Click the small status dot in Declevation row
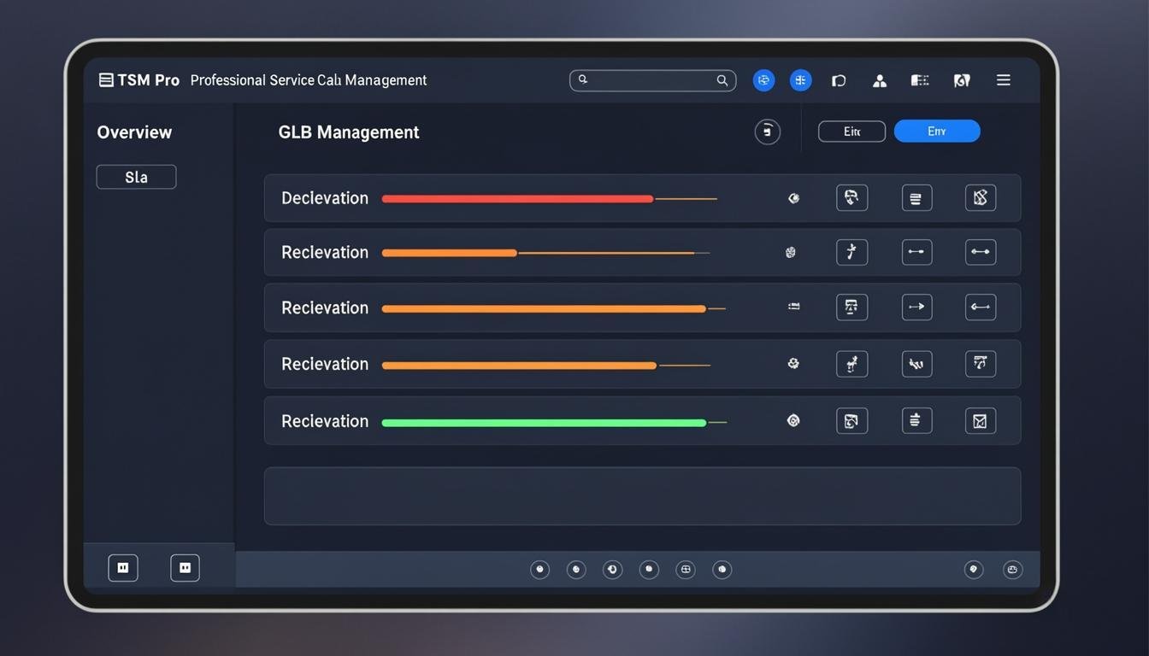The width and height of the screenshot is (1149, 656). pos(793,198)
